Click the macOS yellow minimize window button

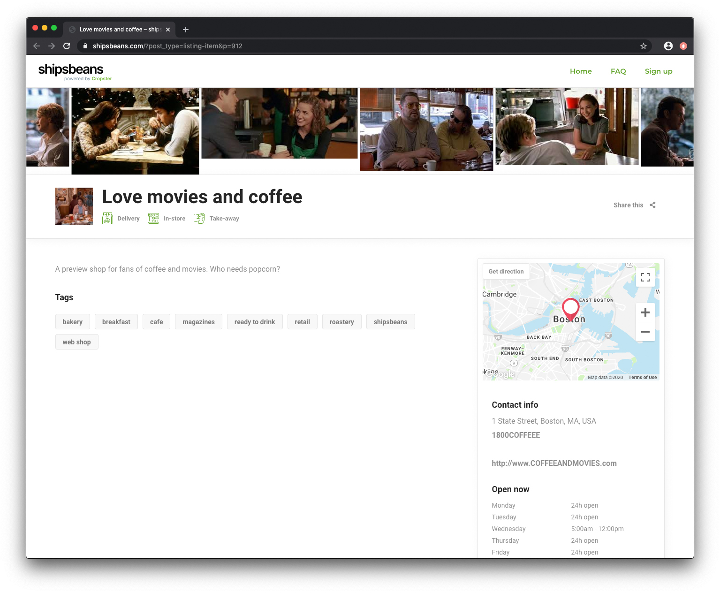(x=45, y=28)
